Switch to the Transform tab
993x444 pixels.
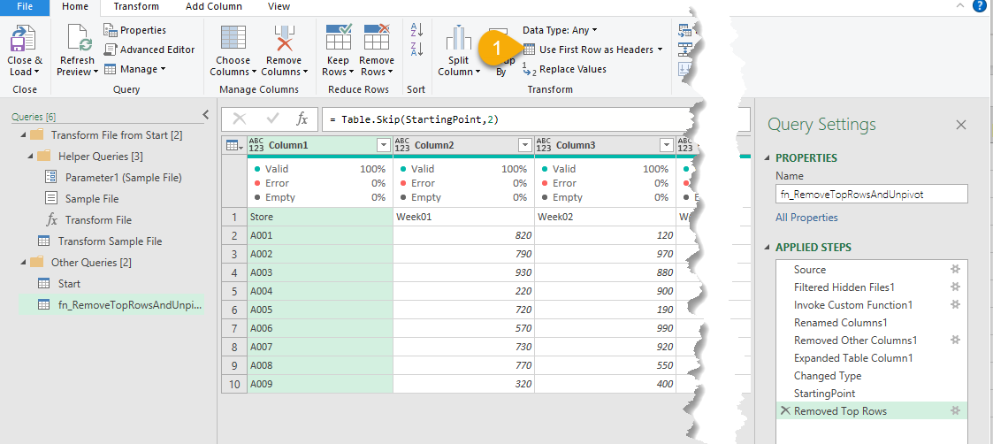[136, 6]
